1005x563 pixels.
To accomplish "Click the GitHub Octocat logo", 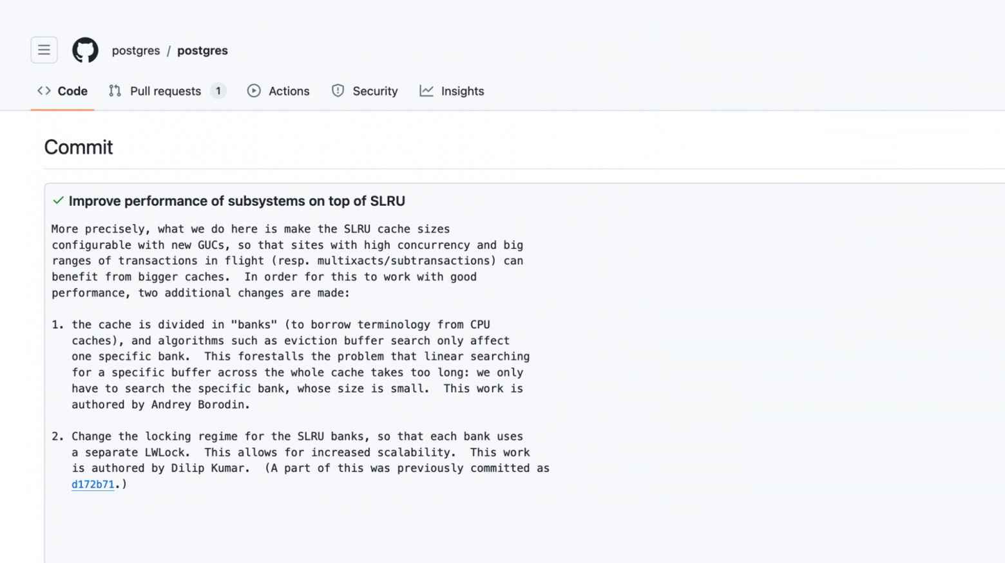I will [x=85, y=50].
